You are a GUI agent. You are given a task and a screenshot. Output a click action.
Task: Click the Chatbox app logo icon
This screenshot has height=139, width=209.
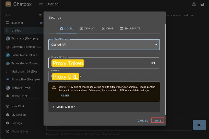tap(8, 4)
